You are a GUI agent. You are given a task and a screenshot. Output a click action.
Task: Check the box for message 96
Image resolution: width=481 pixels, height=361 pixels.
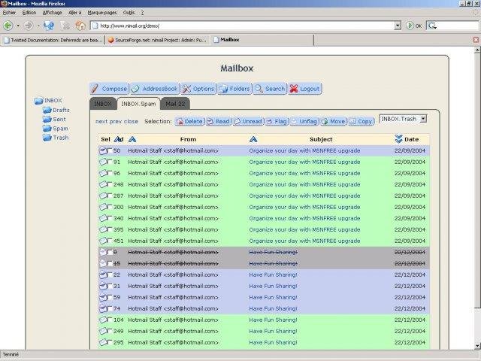[x=110, y=173]
